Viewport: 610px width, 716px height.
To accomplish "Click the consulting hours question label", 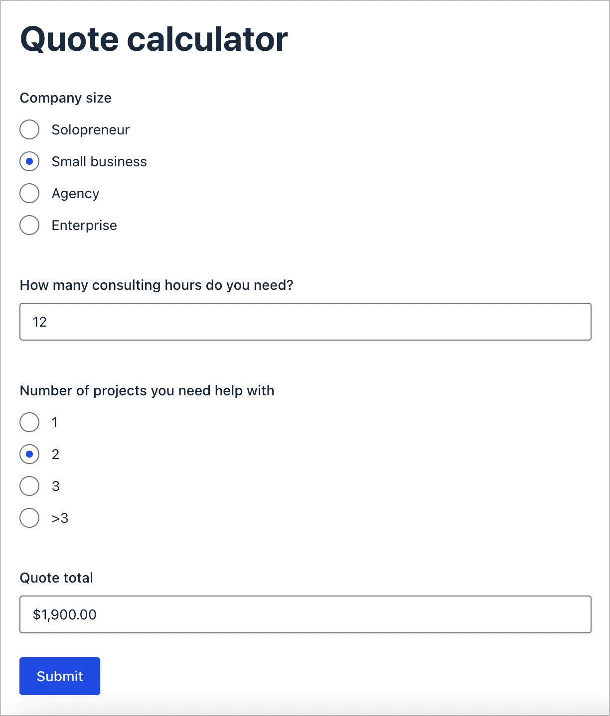I will (x=156, y=285).
